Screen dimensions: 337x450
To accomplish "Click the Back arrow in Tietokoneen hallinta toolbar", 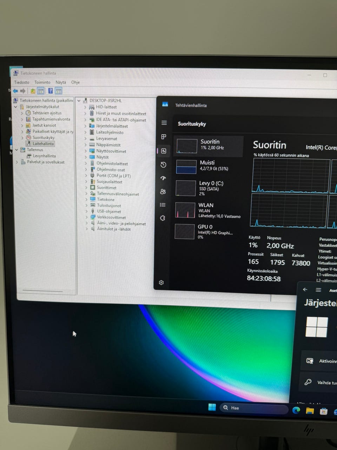I will coord(15,91).
